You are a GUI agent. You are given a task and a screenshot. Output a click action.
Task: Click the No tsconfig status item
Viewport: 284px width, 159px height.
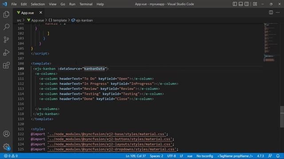pyautogui.click(x=205, y=156)
